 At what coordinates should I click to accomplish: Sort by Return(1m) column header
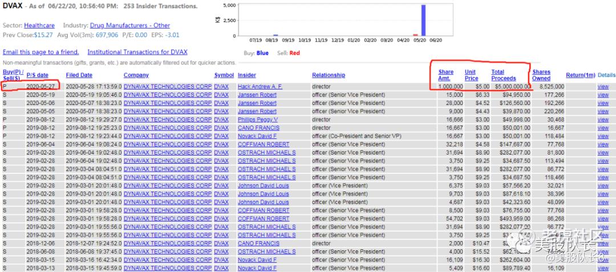coord(580,75)
